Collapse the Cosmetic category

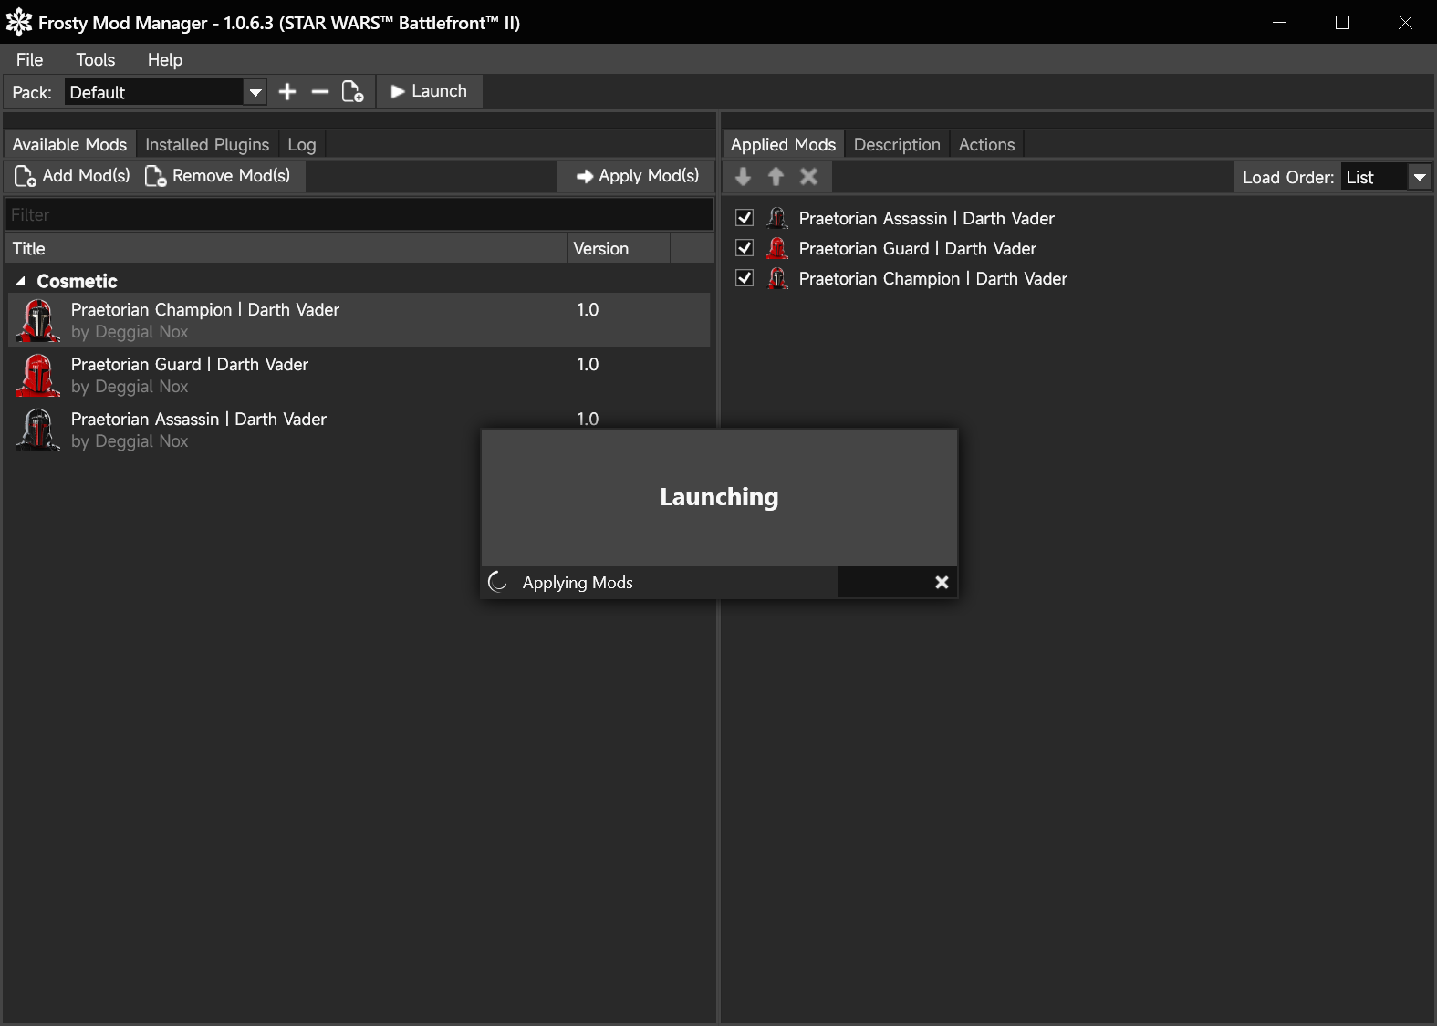tap(21, 281)
